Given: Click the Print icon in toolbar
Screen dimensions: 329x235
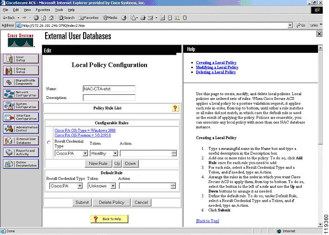Looking at the screenshot, I should [x=143, y=18].
